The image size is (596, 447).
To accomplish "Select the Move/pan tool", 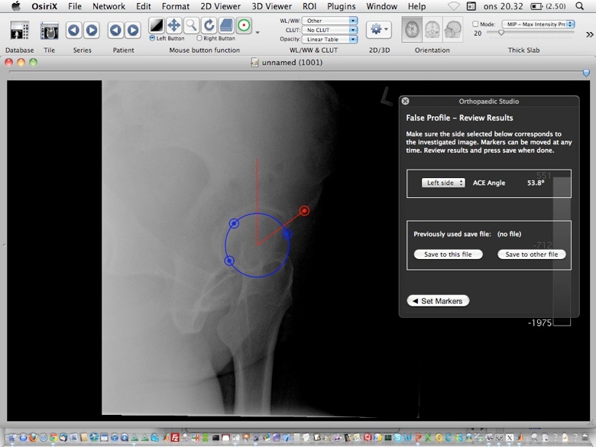I will (173, 25).
